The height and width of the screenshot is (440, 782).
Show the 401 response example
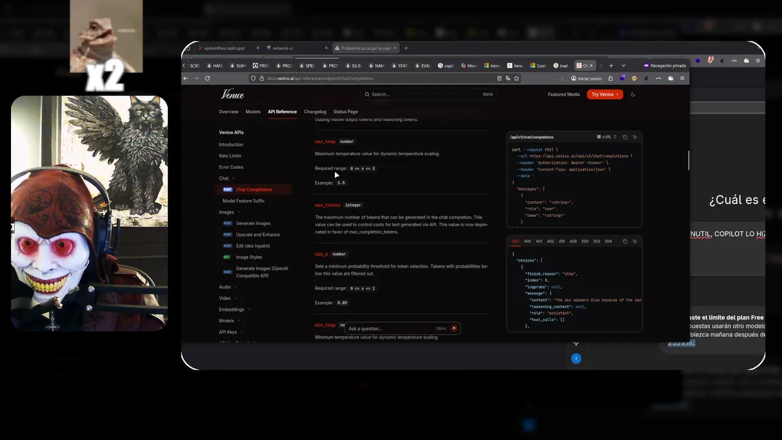coord(539,241)
